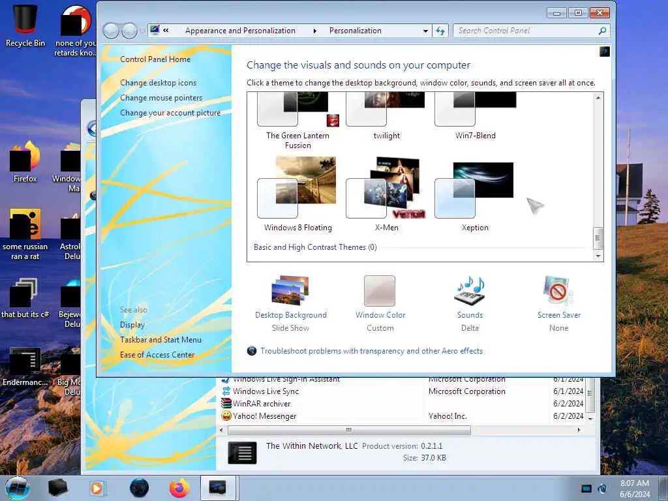
Task: Select the Win7-Blend theme
Action: [475, 117]
